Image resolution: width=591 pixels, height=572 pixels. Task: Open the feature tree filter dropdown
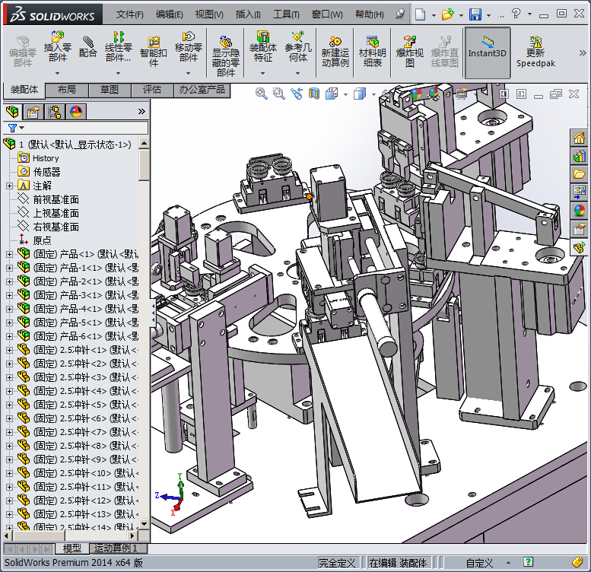(x=15, y=128)
